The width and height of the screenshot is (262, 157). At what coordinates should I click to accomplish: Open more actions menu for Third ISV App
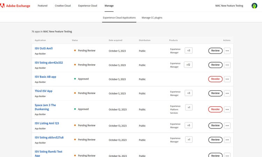tap(227, 93)
